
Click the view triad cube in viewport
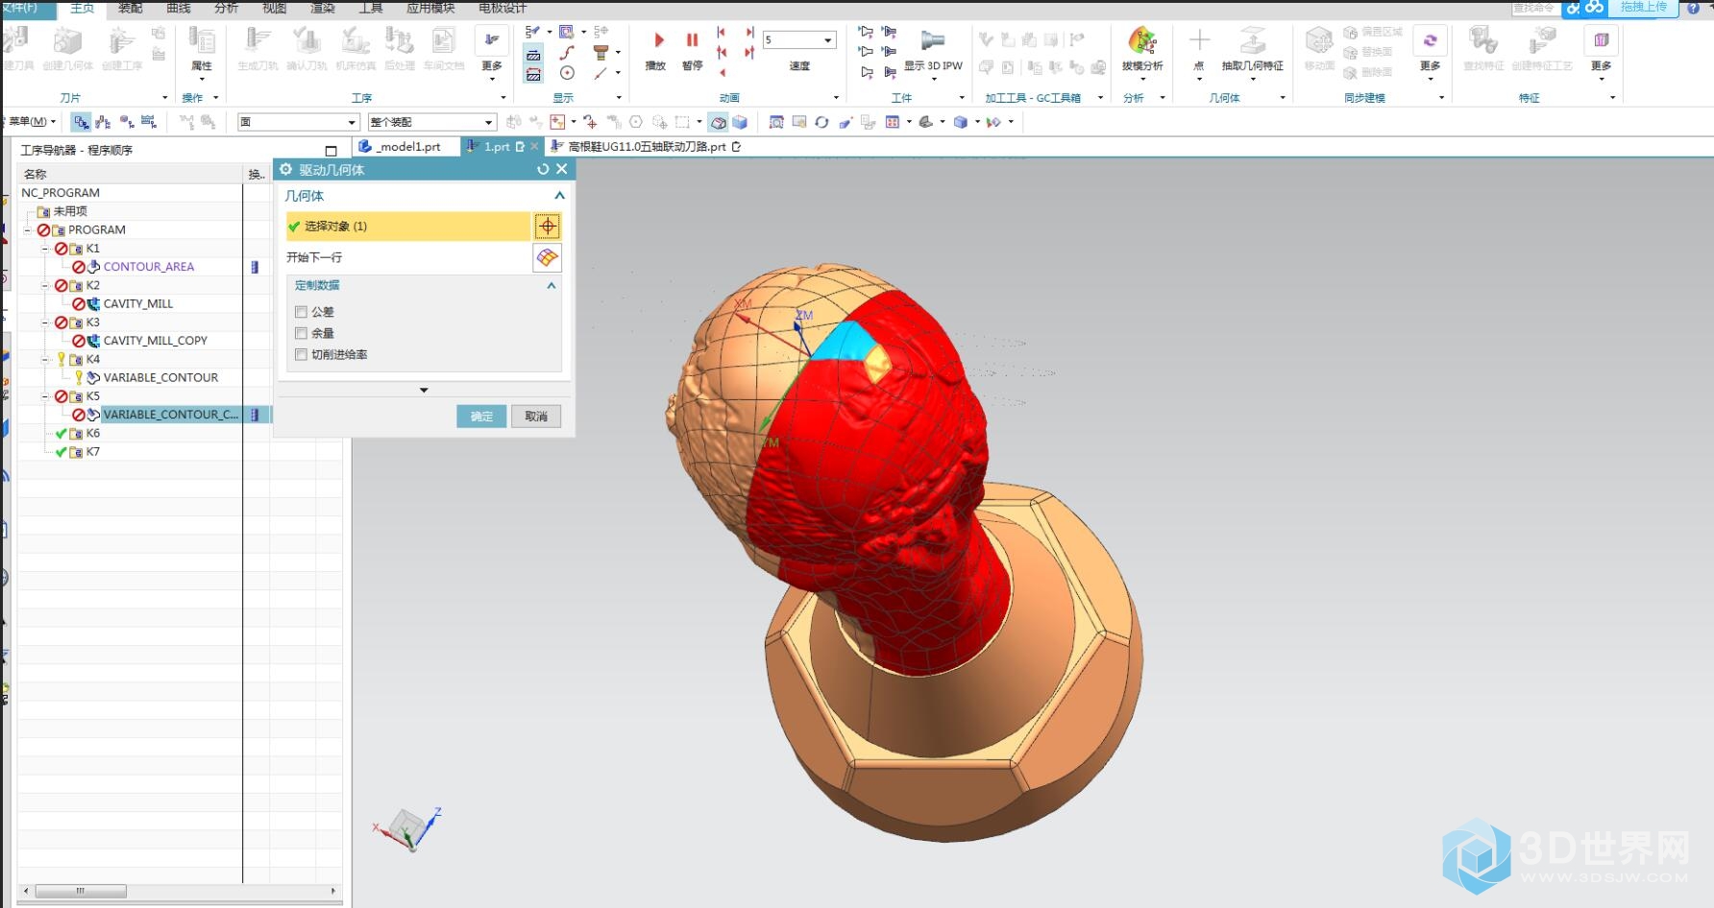407,829
